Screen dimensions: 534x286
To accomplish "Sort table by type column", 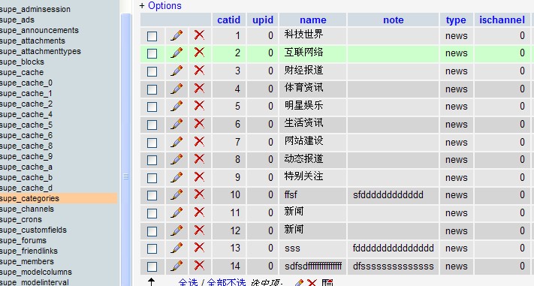I will click(x=456, y=20).
